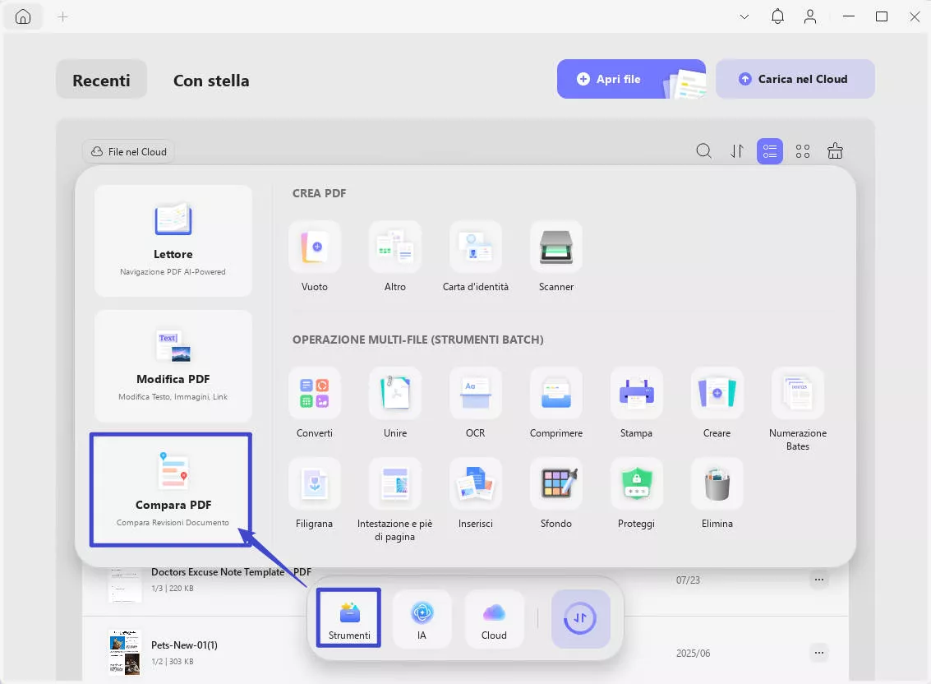Open the Comprimere tool
931x684 pixels.
[556, 393]
